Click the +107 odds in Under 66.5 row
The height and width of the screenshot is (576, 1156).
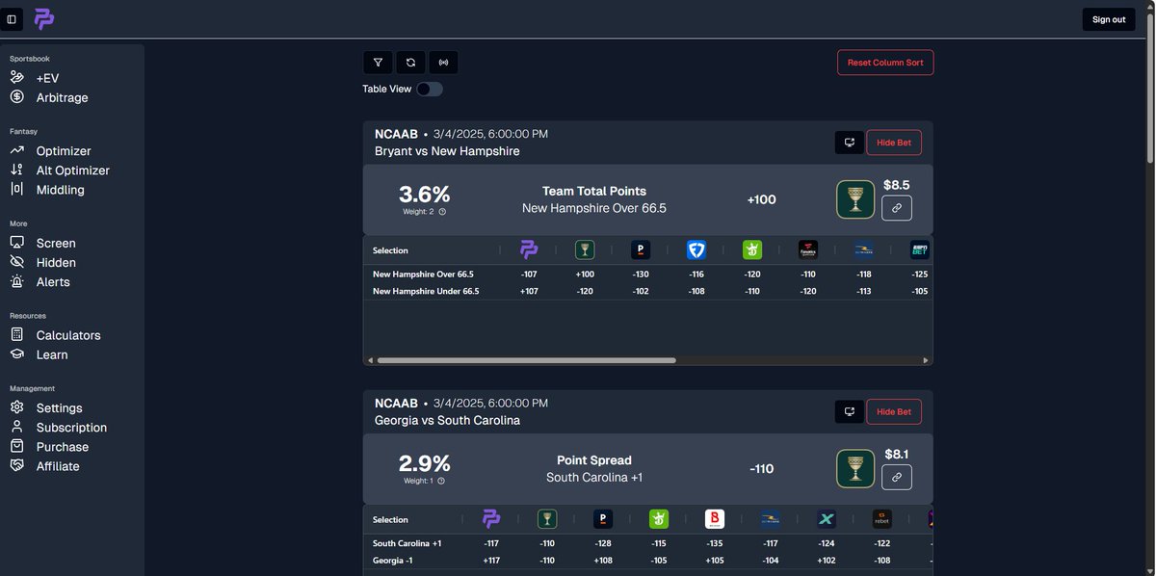point(529,291)
